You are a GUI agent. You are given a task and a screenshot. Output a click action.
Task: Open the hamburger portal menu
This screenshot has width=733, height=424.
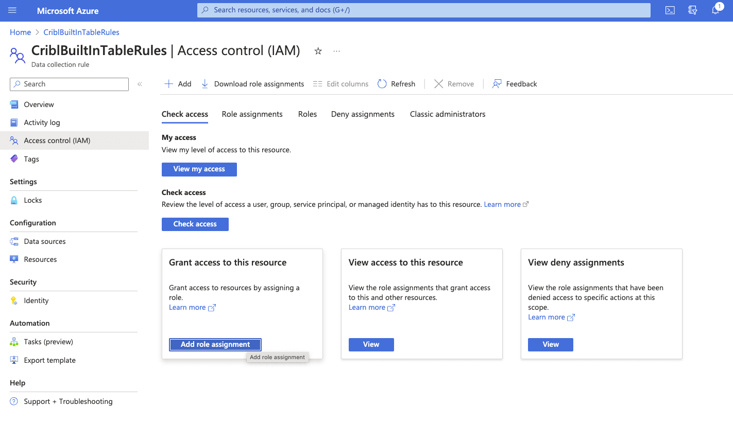click(x=12, y=10)
